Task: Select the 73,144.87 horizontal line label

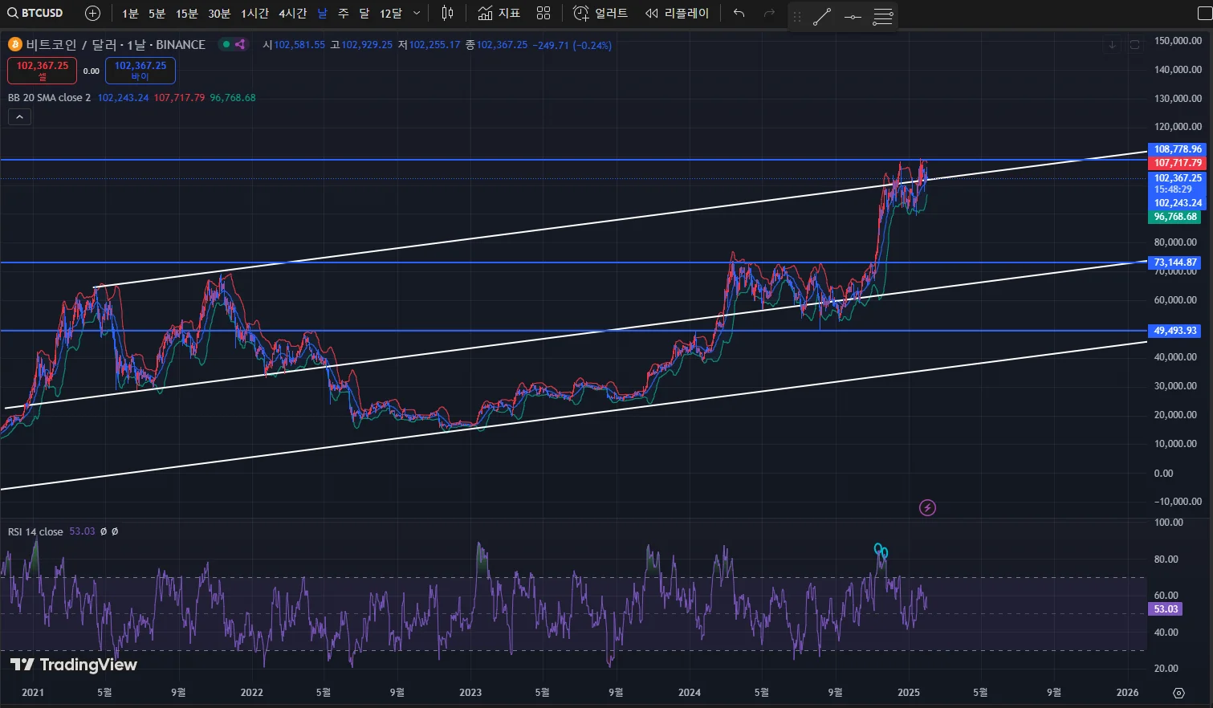Action: click(x=1175, y=262)
